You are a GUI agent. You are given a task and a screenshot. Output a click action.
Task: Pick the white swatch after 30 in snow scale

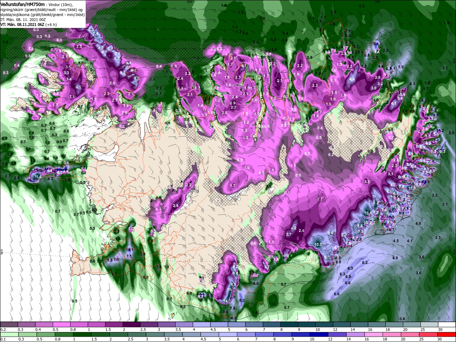pos(447,325)
